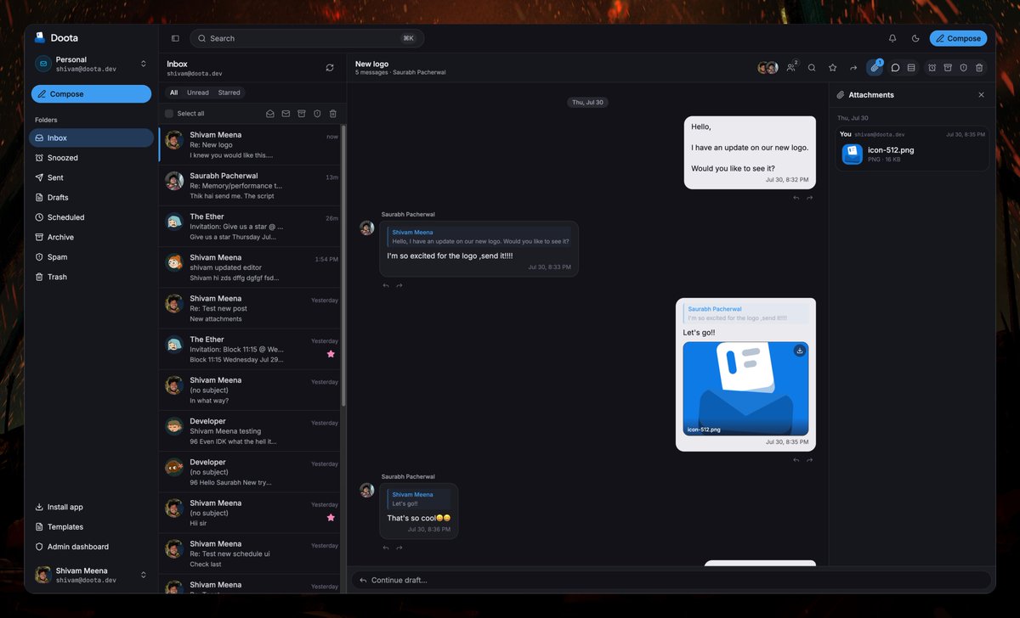Expand the Personal account switcher
Screen dimensions: 1020x618
(91, 64)
